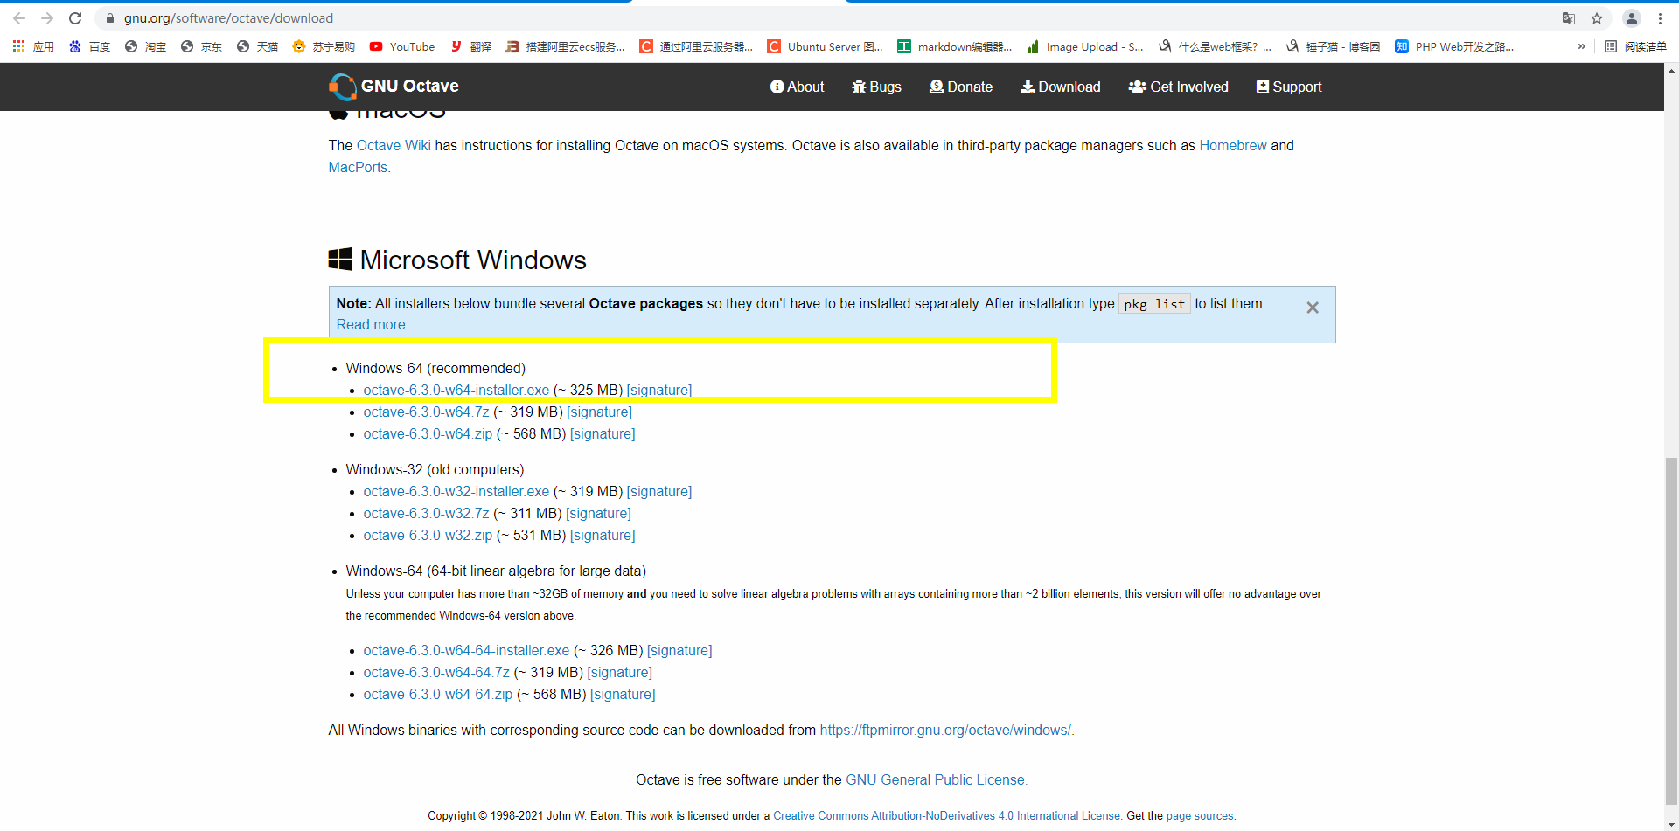This screenshot has height=831, width=1679.
Task: Open the Download menu item
Action: [1060, 87]
